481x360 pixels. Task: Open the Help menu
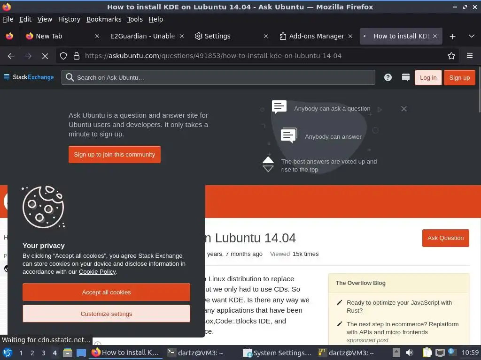pos(155,19)
